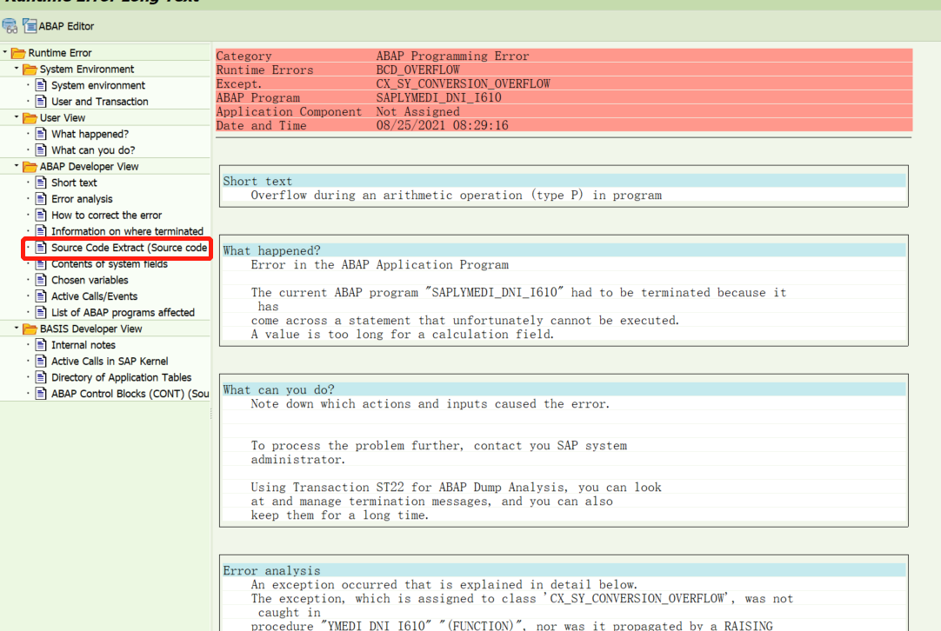Click the User View folder icon
Screen dimensions: 941x631
click(x=30, y=117)
